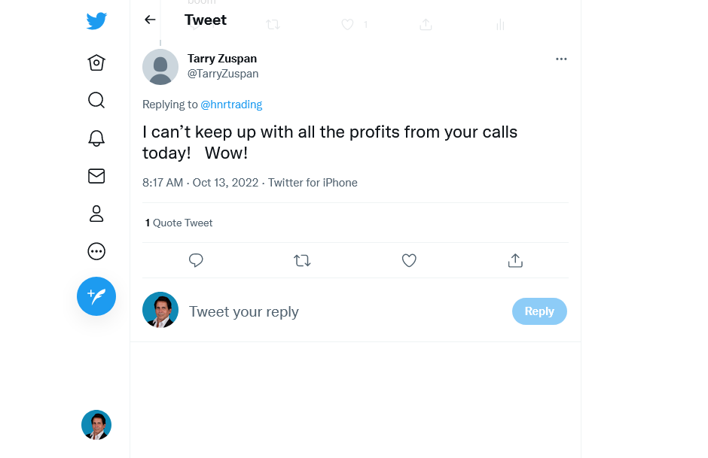The image size is (708, 458).
Task: Click the reply speech bubble icon
Action: [196, 260]
